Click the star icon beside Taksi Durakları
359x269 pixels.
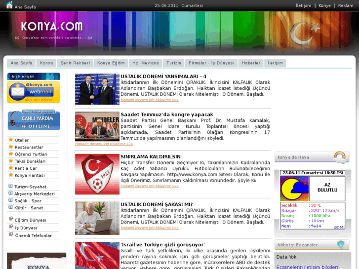tap(11, 161)
